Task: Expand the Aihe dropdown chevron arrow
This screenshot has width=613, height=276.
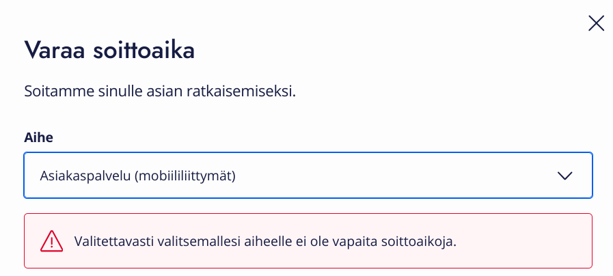Action: click(x=564, y=176)
